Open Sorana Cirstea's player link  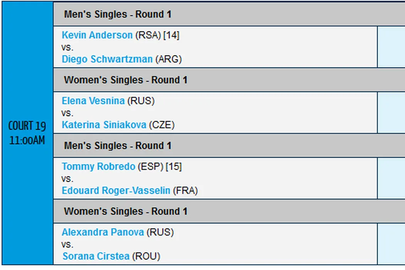pos(96,256)
